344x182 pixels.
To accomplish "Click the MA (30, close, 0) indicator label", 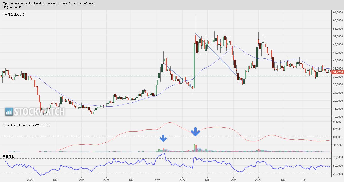I will click(14, 15).
